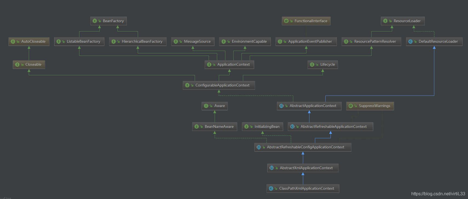Image resolution: width=468 pixels, height=199 pixels.
Task: Click the MessageSource interface icon
Action: click(176, 42)
